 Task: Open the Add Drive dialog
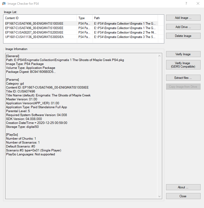183,27
